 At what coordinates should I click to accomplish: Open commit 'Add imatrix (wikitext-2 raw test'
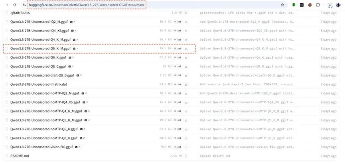tap(247, 84)
